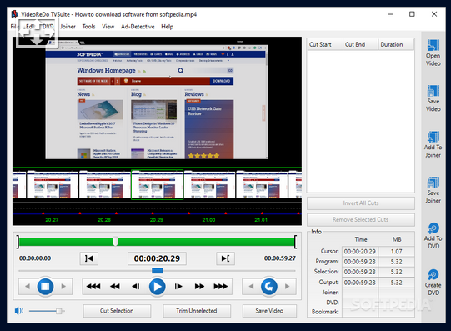Screen dimensions: 451x331
Task: Click the 21.00 timeline time label
Action: tap(208, 220)
